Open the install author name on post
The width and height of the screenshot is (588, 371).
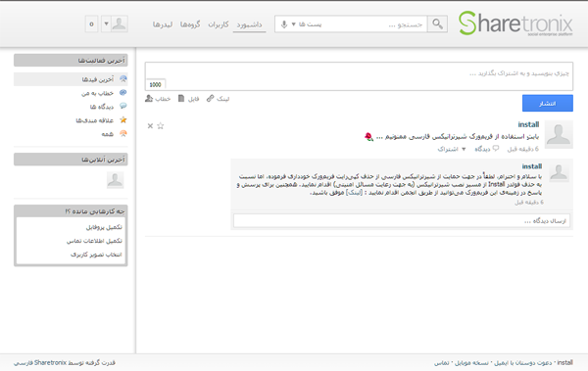(x=528, y=124)
